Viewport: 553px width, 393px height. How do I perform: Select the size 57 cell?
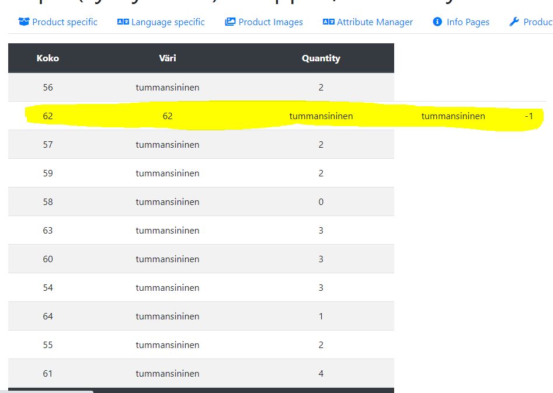point(48,145)
